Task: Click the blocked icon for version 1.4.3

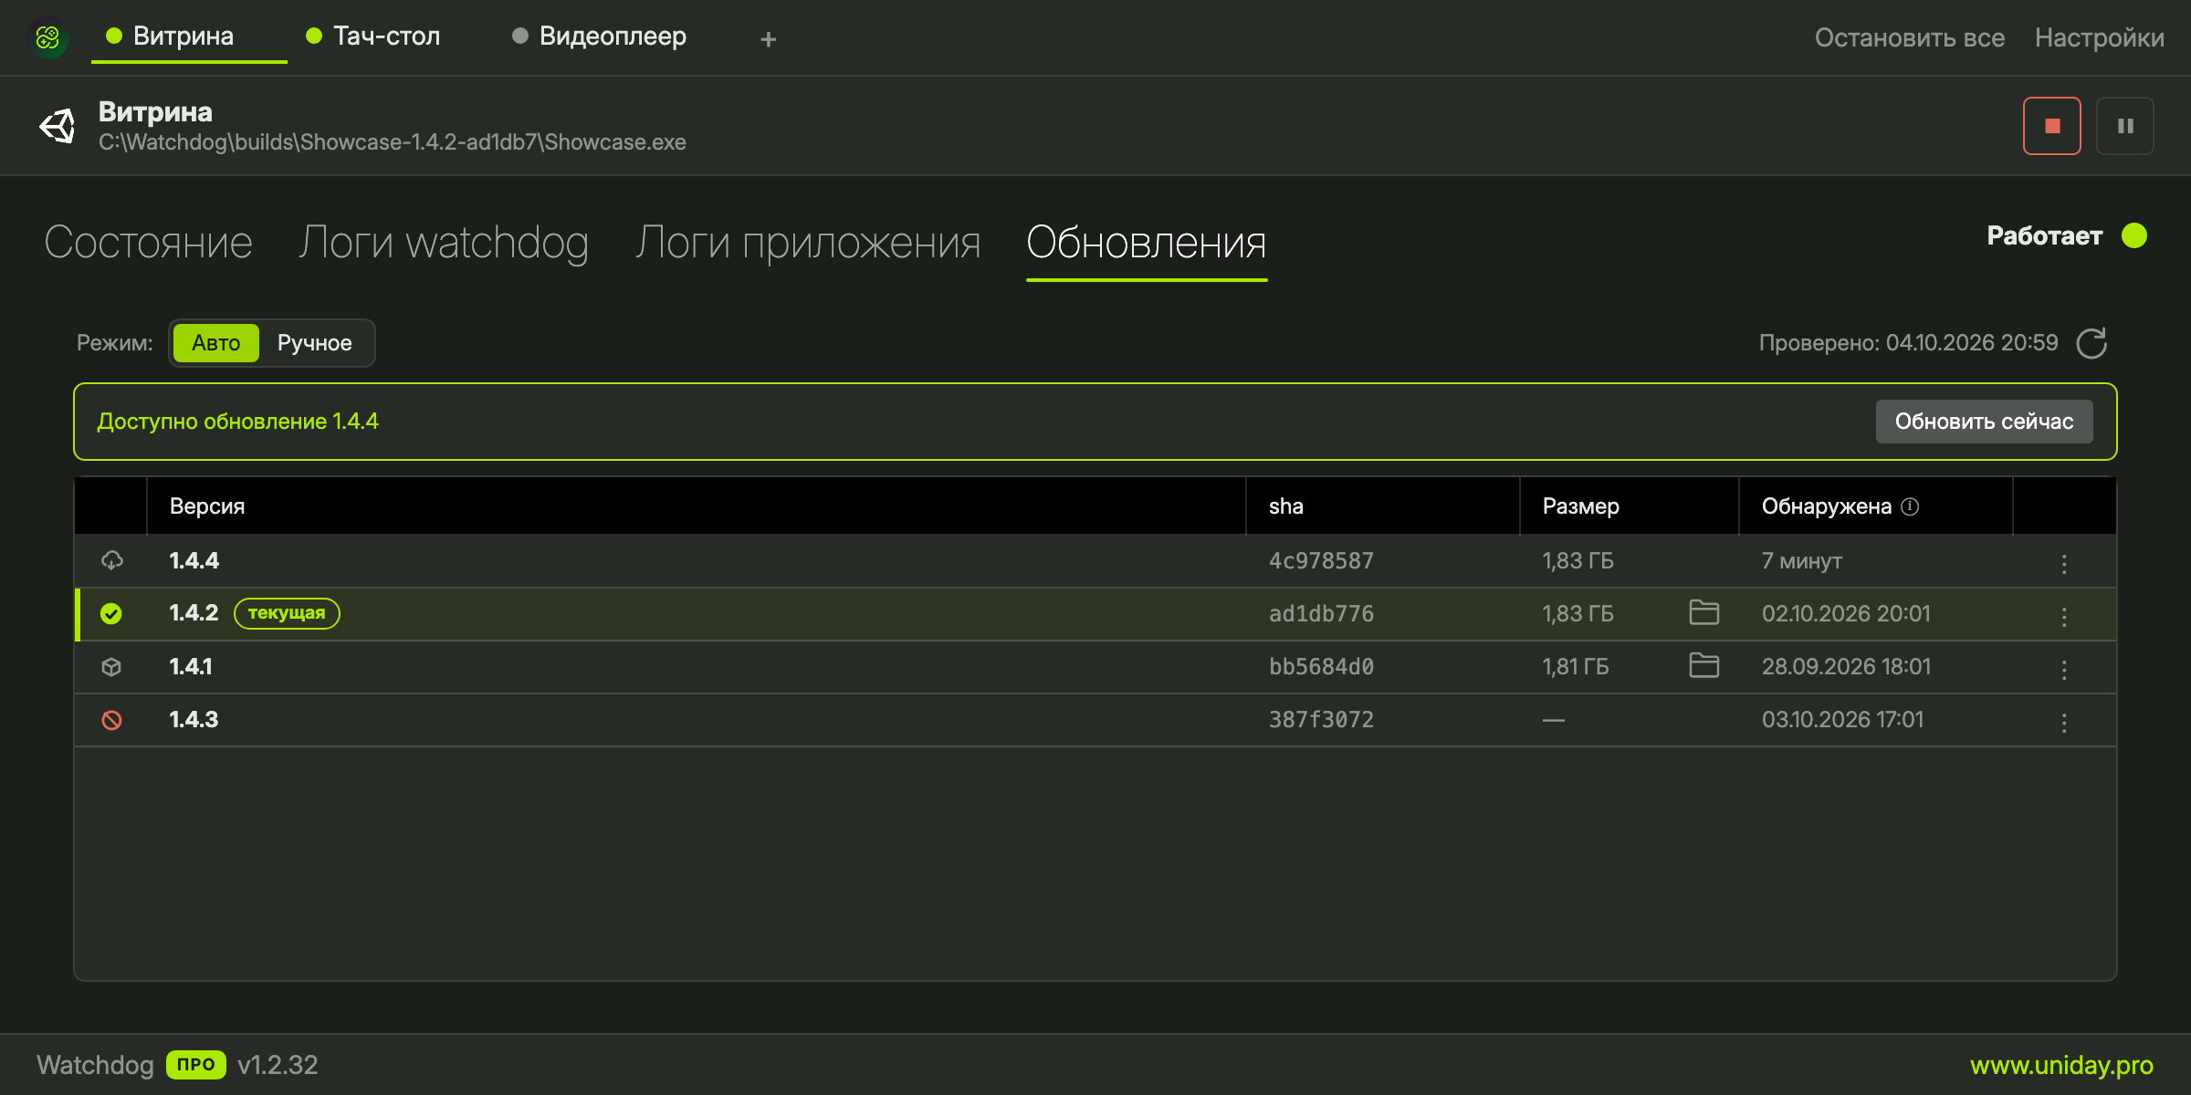Action: click(x=111, y=720)
